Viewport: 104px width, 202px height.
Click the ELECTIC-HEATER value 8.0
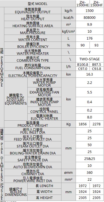pyautogui.click(x=90, y=117)
